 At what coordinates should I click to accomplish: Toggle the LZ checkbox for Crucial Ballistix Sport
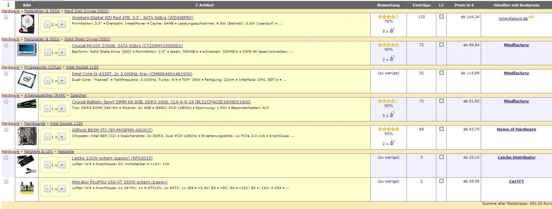(441, 101)
